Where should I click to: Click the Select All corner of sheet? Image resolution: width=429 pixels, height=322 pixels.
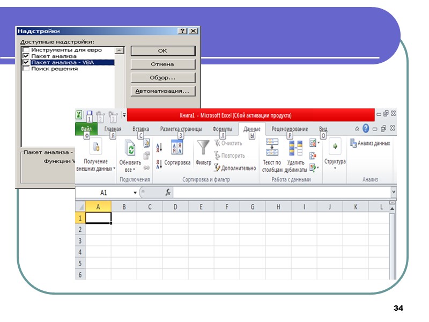[x=80, y=207]
